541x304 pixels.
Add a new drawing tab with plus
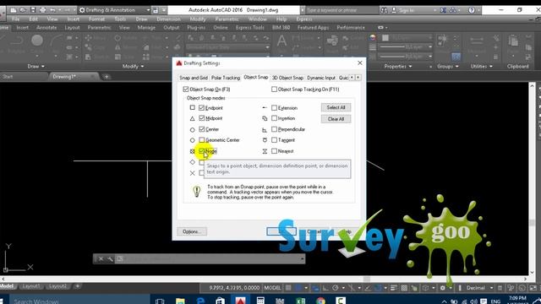pos(107,77)
